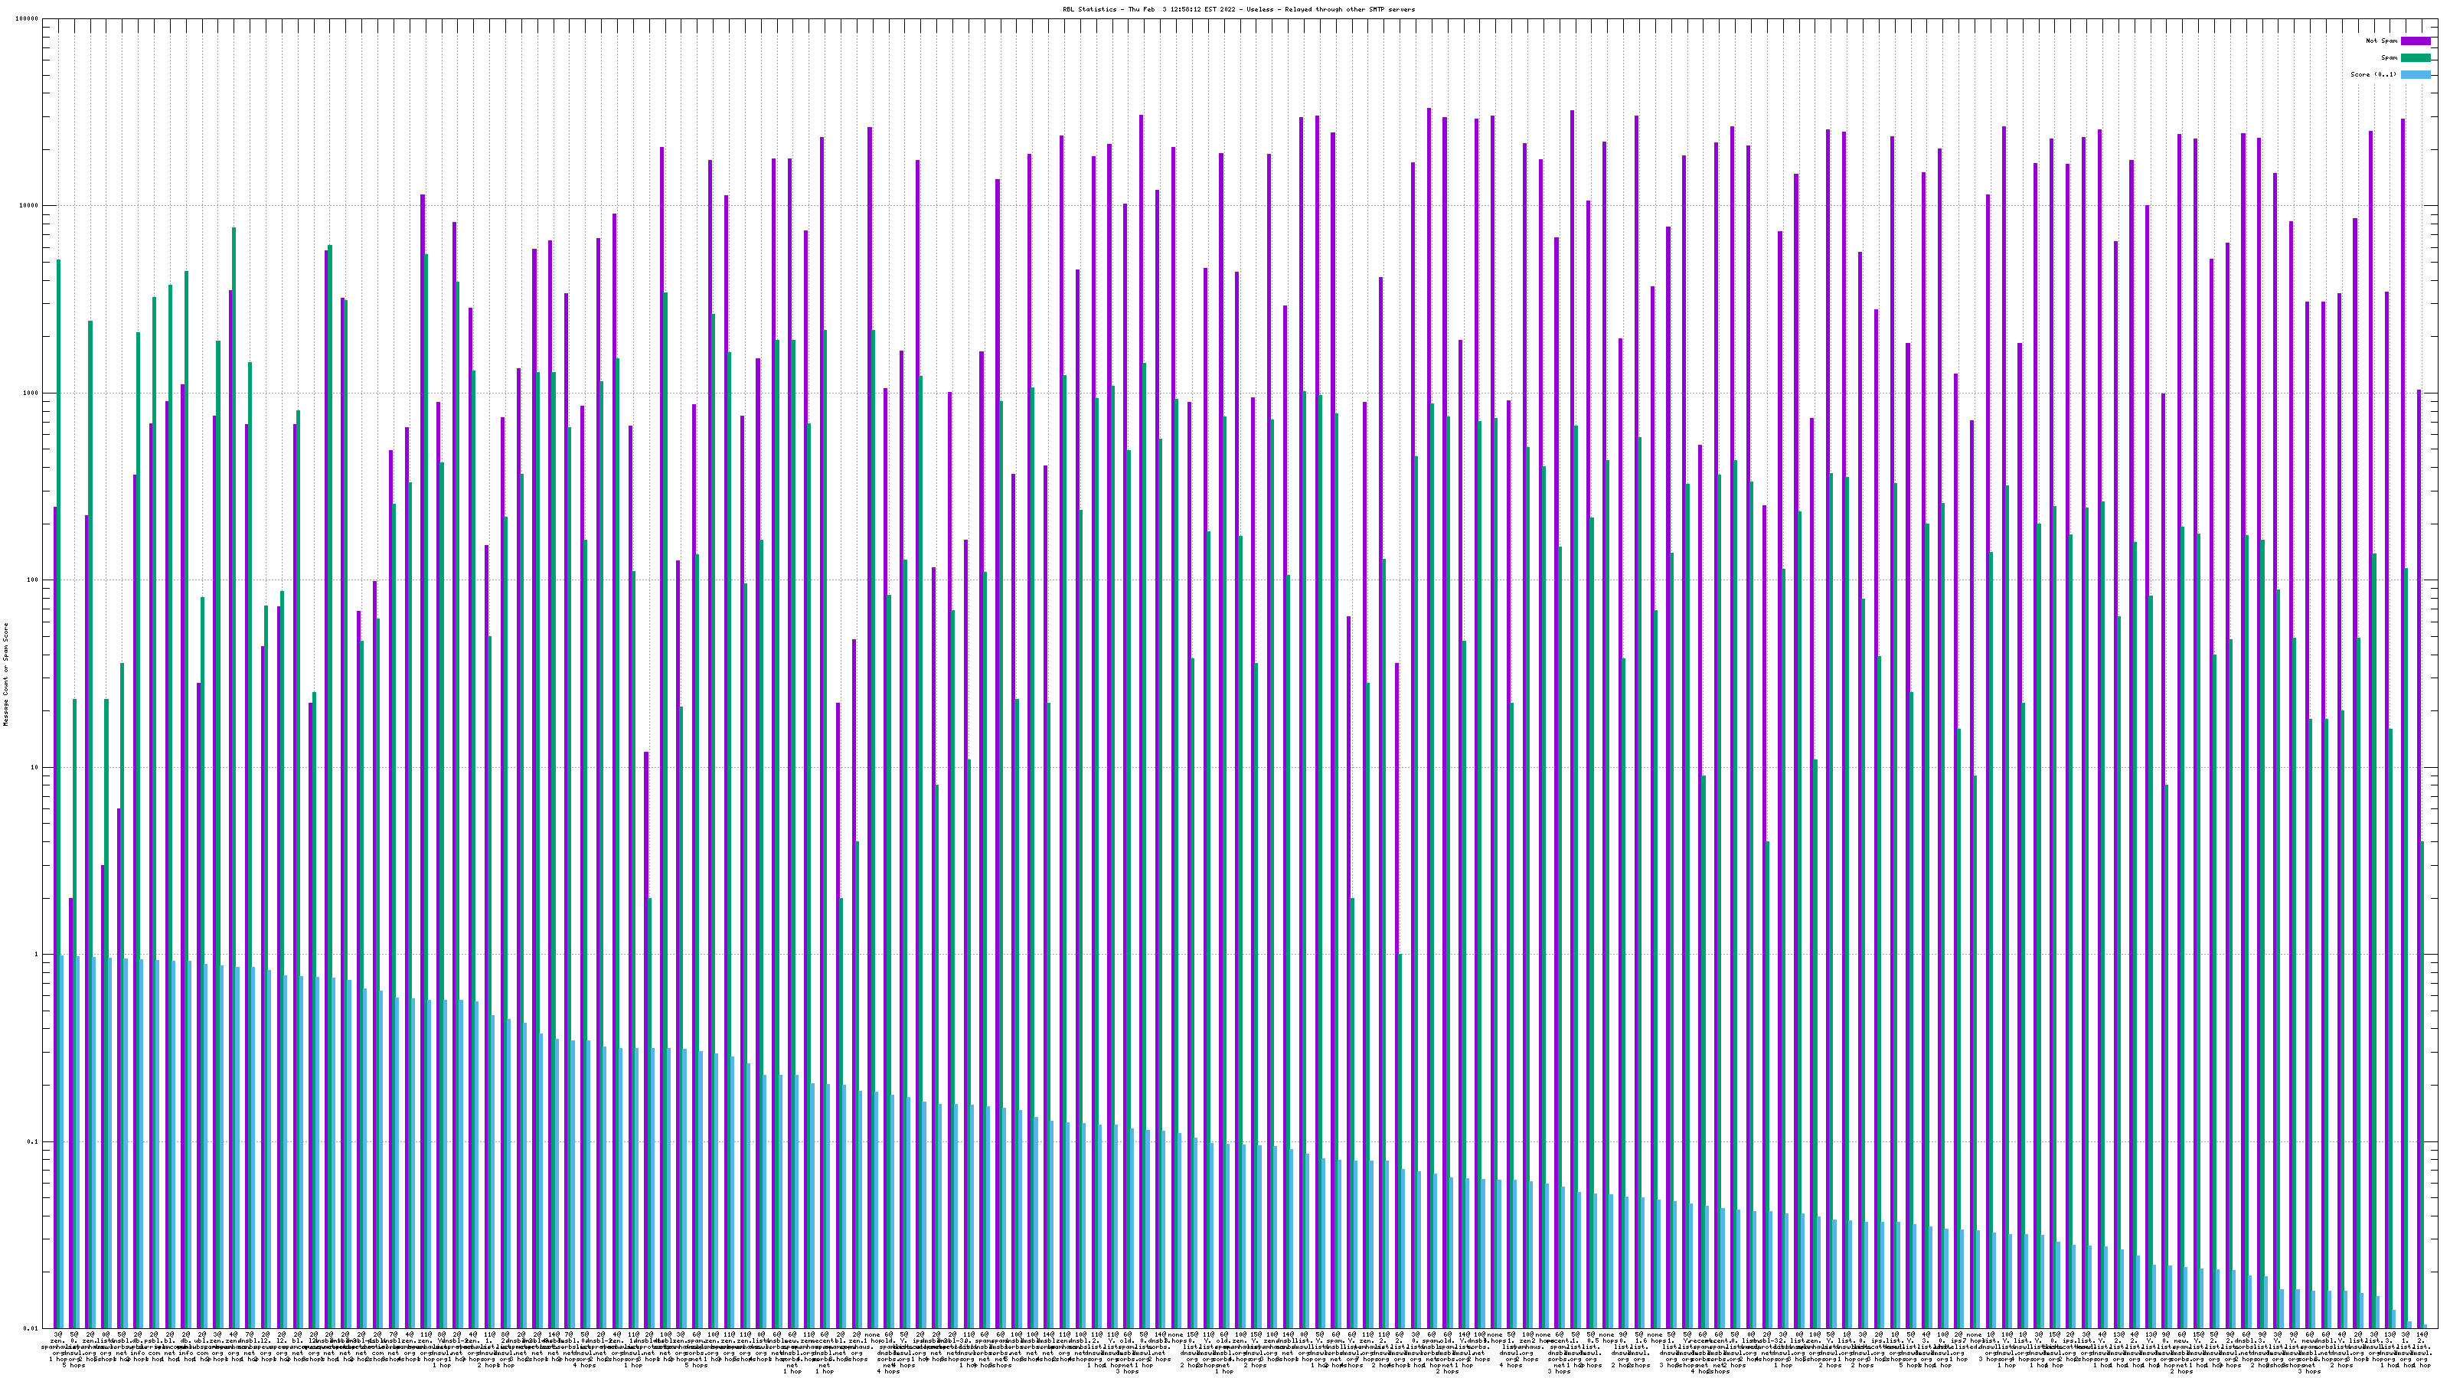Click the 100 y-axis tick label
Viewport: 2450px width, 1378px height.
tap(33, 580)
